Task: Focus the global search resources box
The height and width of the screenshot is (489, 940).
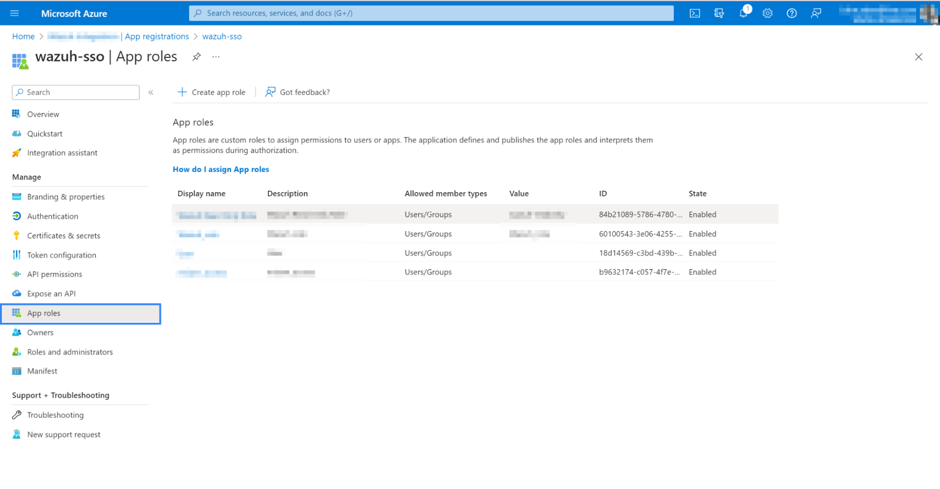Action: tap(431, 13)
